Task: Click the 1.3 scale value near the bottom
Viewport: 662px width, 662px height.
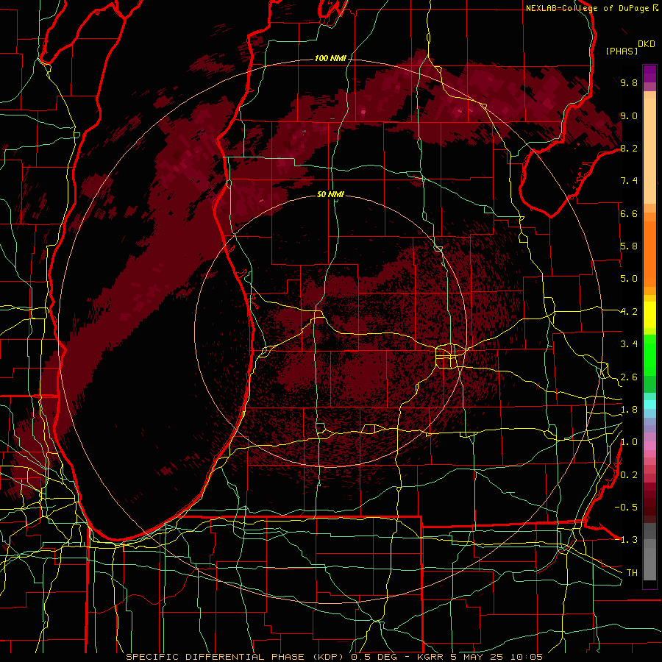Action: [x=629, y=540]
